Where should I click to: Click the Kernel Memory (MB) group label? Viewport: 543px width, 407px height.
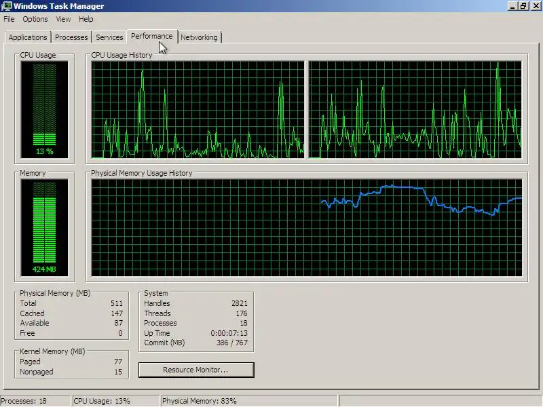[x=52, y=351]
